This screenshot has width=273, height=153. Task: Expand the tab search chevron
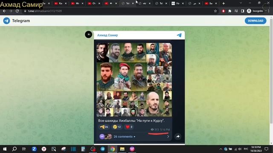pos(241,3)
